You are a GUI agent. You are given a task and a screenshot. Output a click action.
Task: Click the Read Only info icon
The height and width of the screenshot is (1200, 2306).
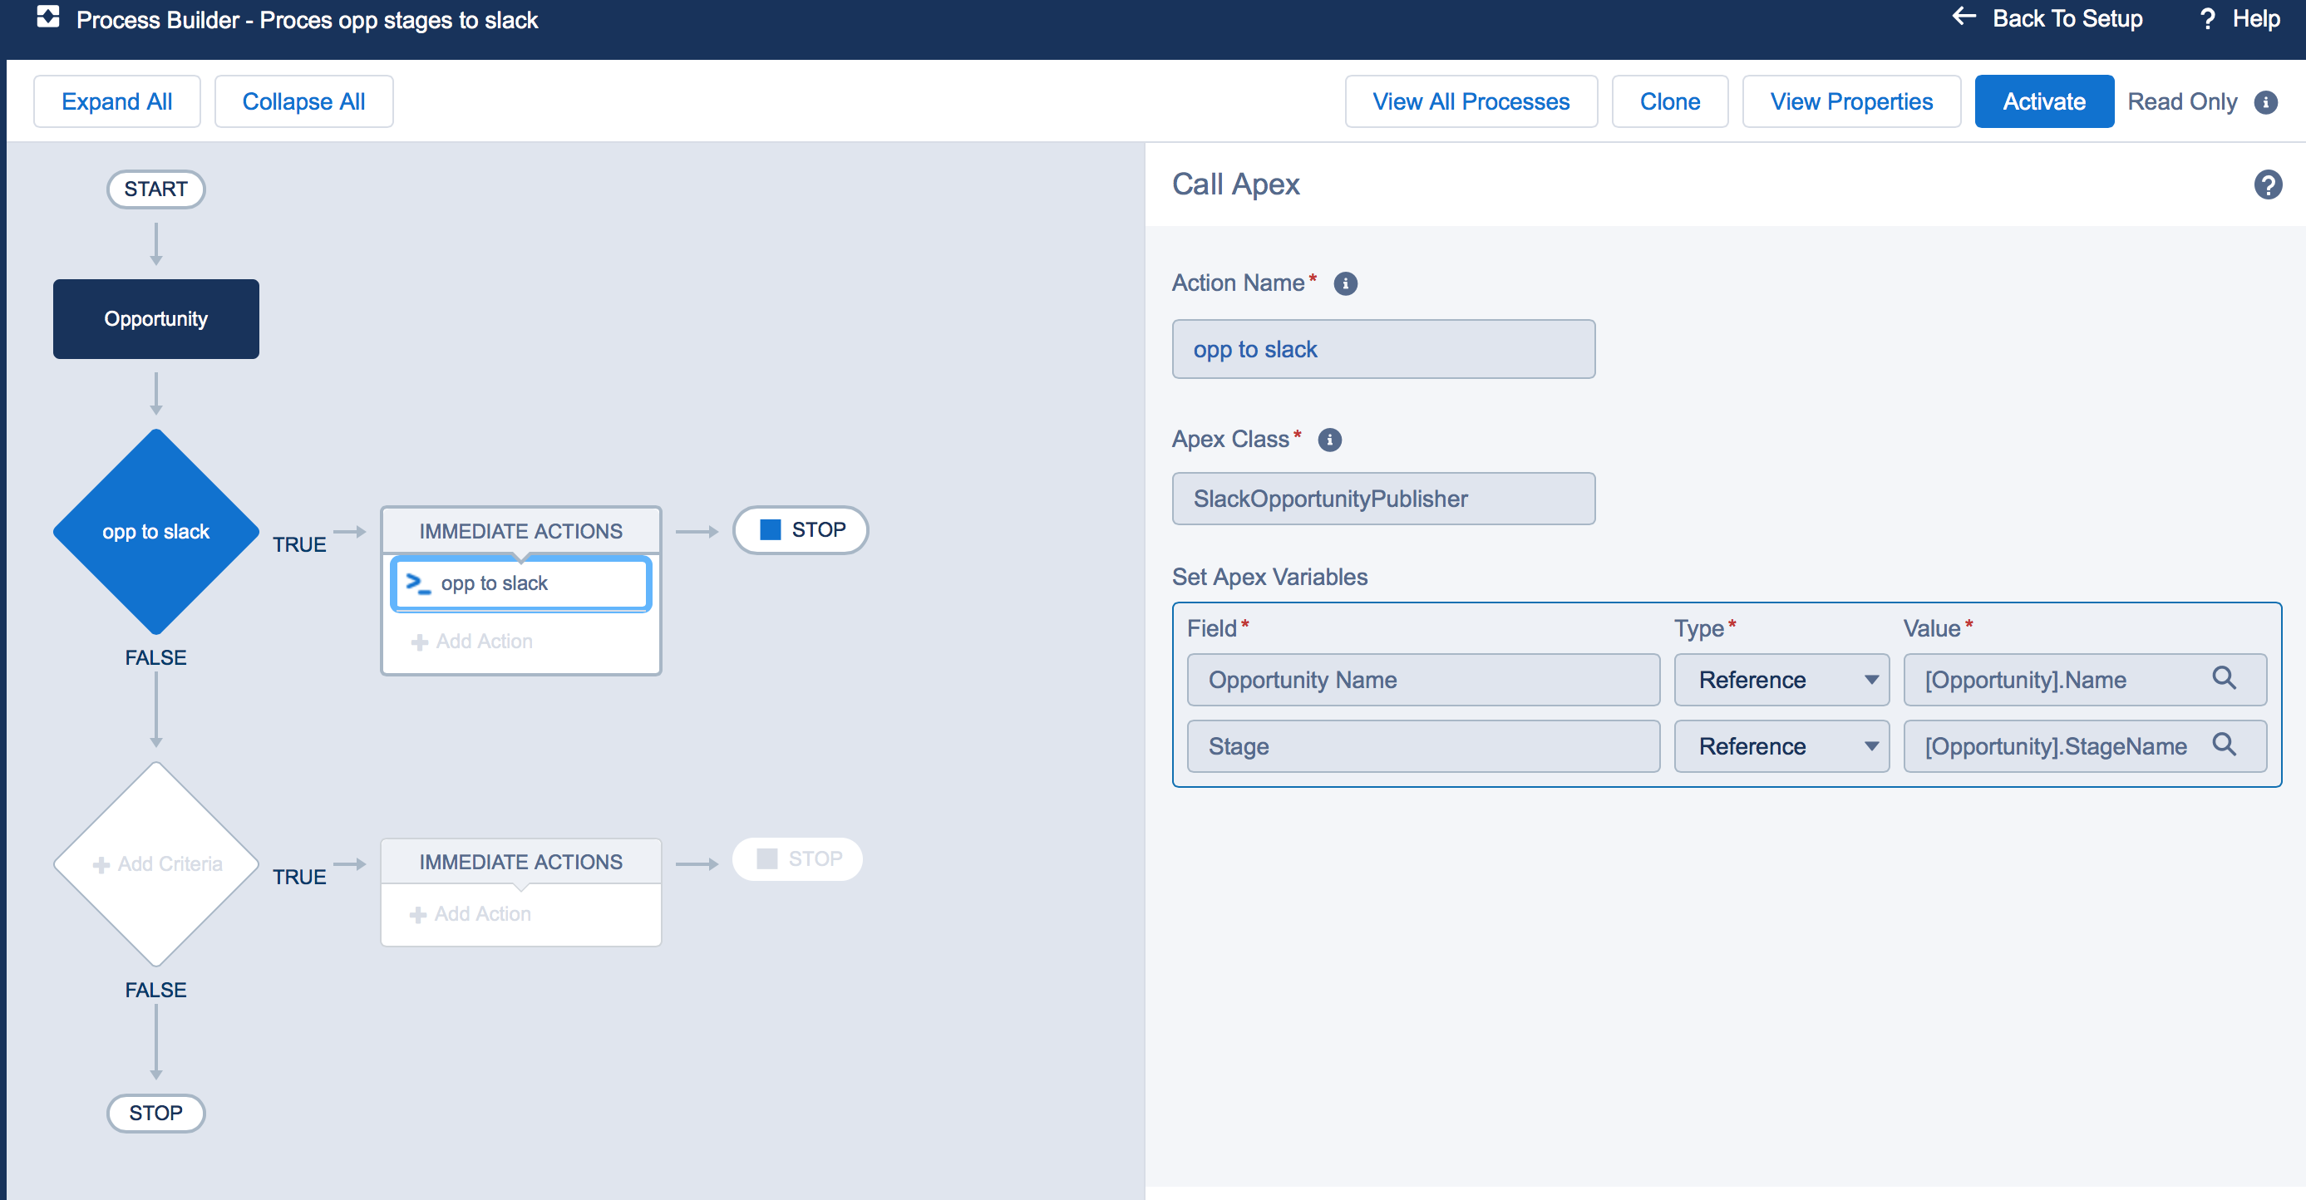click(x=2266, y=102)
